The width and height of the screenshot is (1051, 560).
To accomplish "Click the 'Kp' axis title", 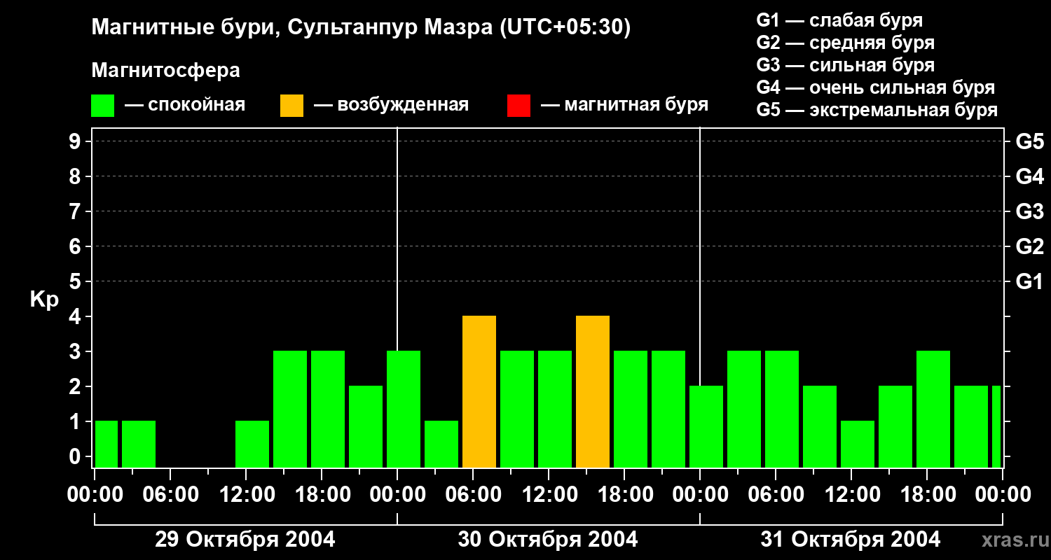I will pos(44,300).
